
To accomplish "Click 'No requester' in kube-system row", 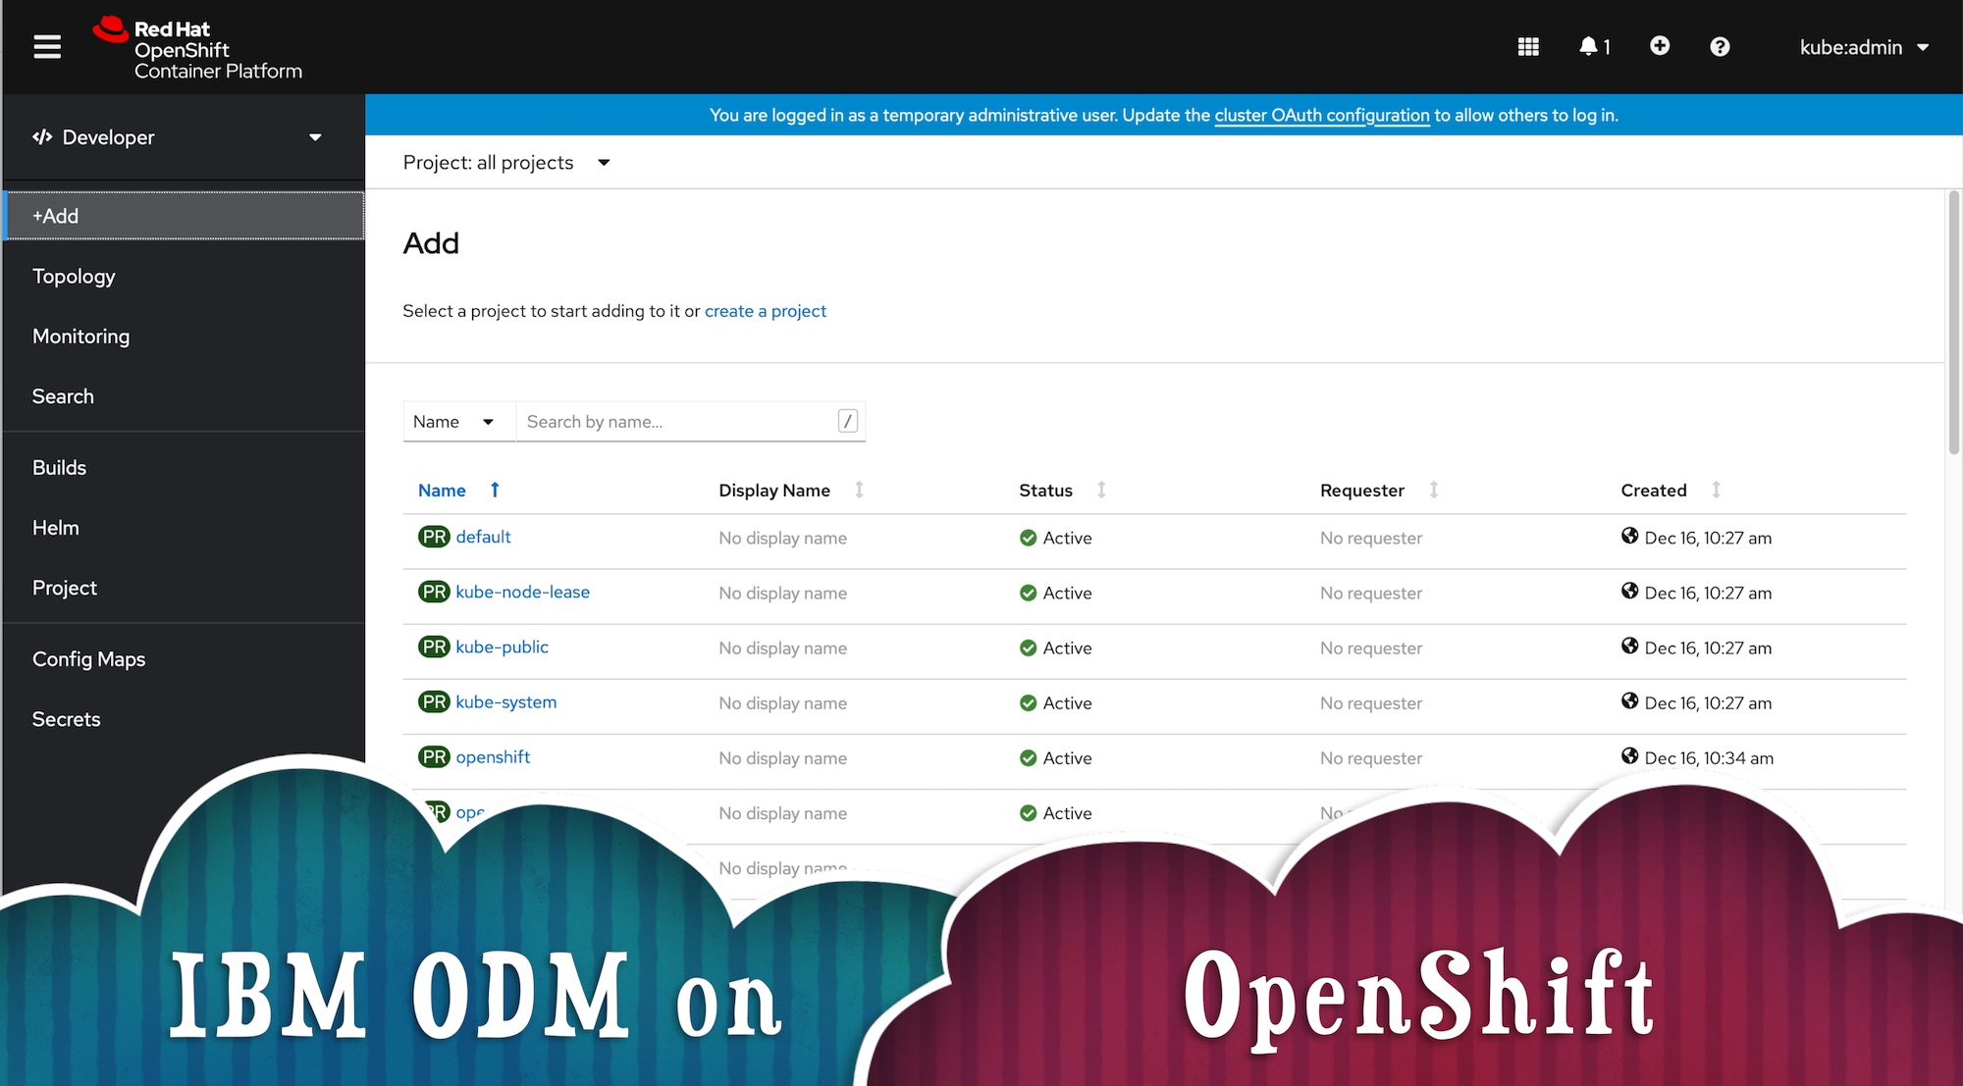I will click(1371, 702).
